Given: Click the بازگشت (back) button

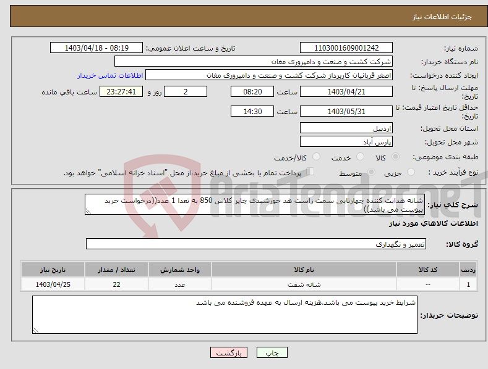Looking at the screenshot, I should click(x=229, y=353).
